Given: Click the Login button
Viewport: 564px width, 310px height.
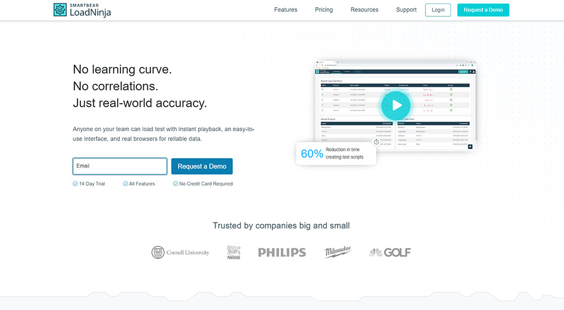Looking at the screenshot, I should click(438, 10).
